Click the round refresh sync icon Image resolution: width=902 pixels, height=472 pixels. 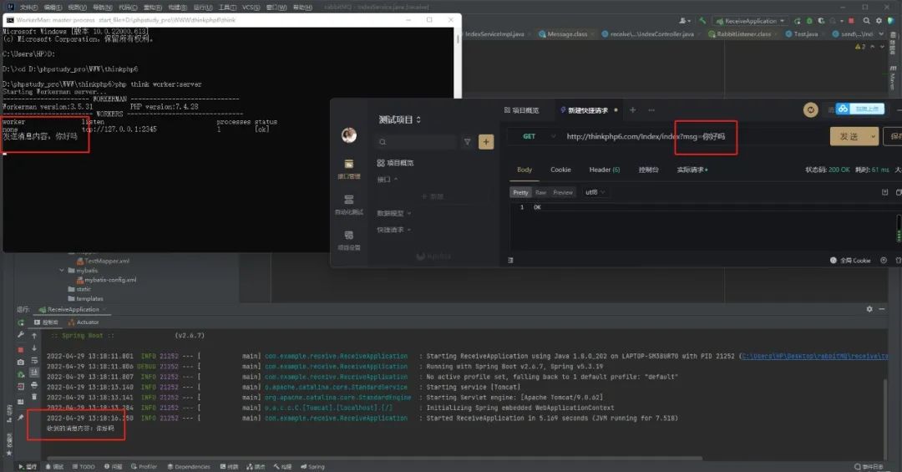pos(810,110)
